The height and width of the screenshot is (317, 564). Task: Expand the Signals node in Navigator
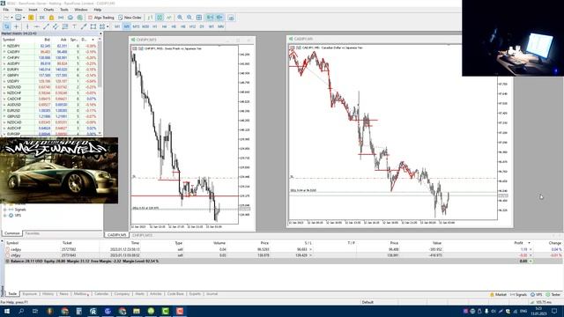pyautogui.click(x=5, y=210)
